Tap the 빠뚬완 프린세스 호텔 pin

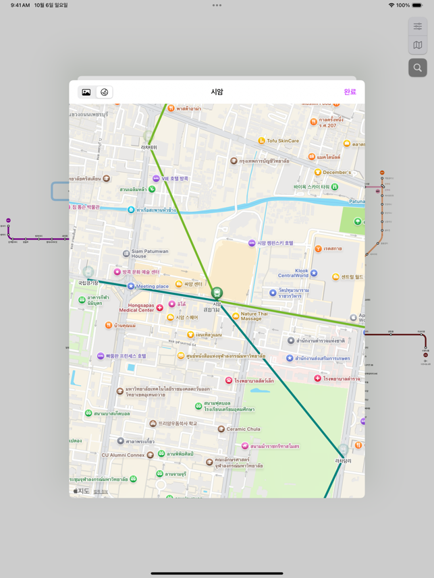101,355
